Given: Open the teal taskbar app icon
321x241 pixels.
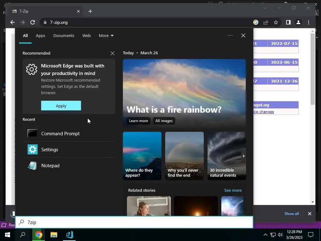Looking at the screenshot, I should pos(69,235).
